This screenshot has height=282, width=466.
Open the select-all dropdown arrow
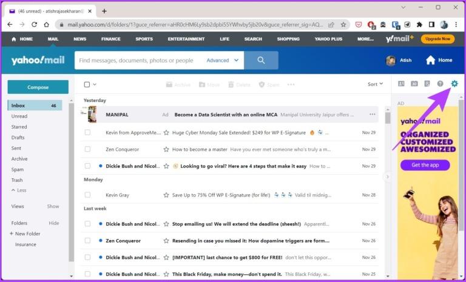coord(95,84)
